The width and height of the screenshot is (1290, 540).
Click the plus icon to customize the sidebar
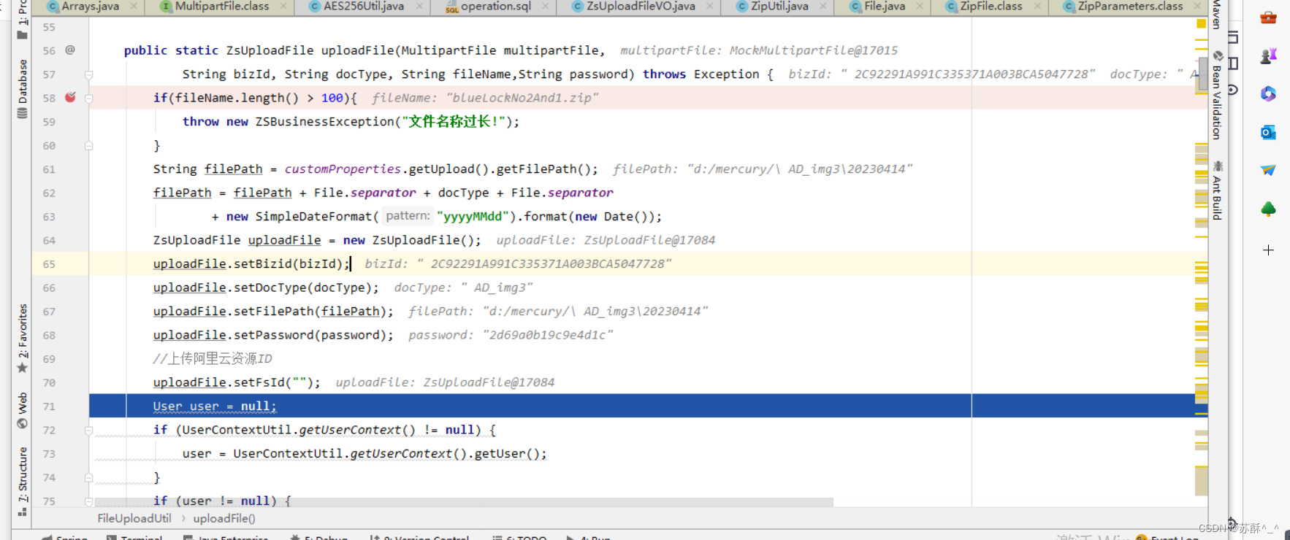pyautogui.click(x=1268, y=250)
